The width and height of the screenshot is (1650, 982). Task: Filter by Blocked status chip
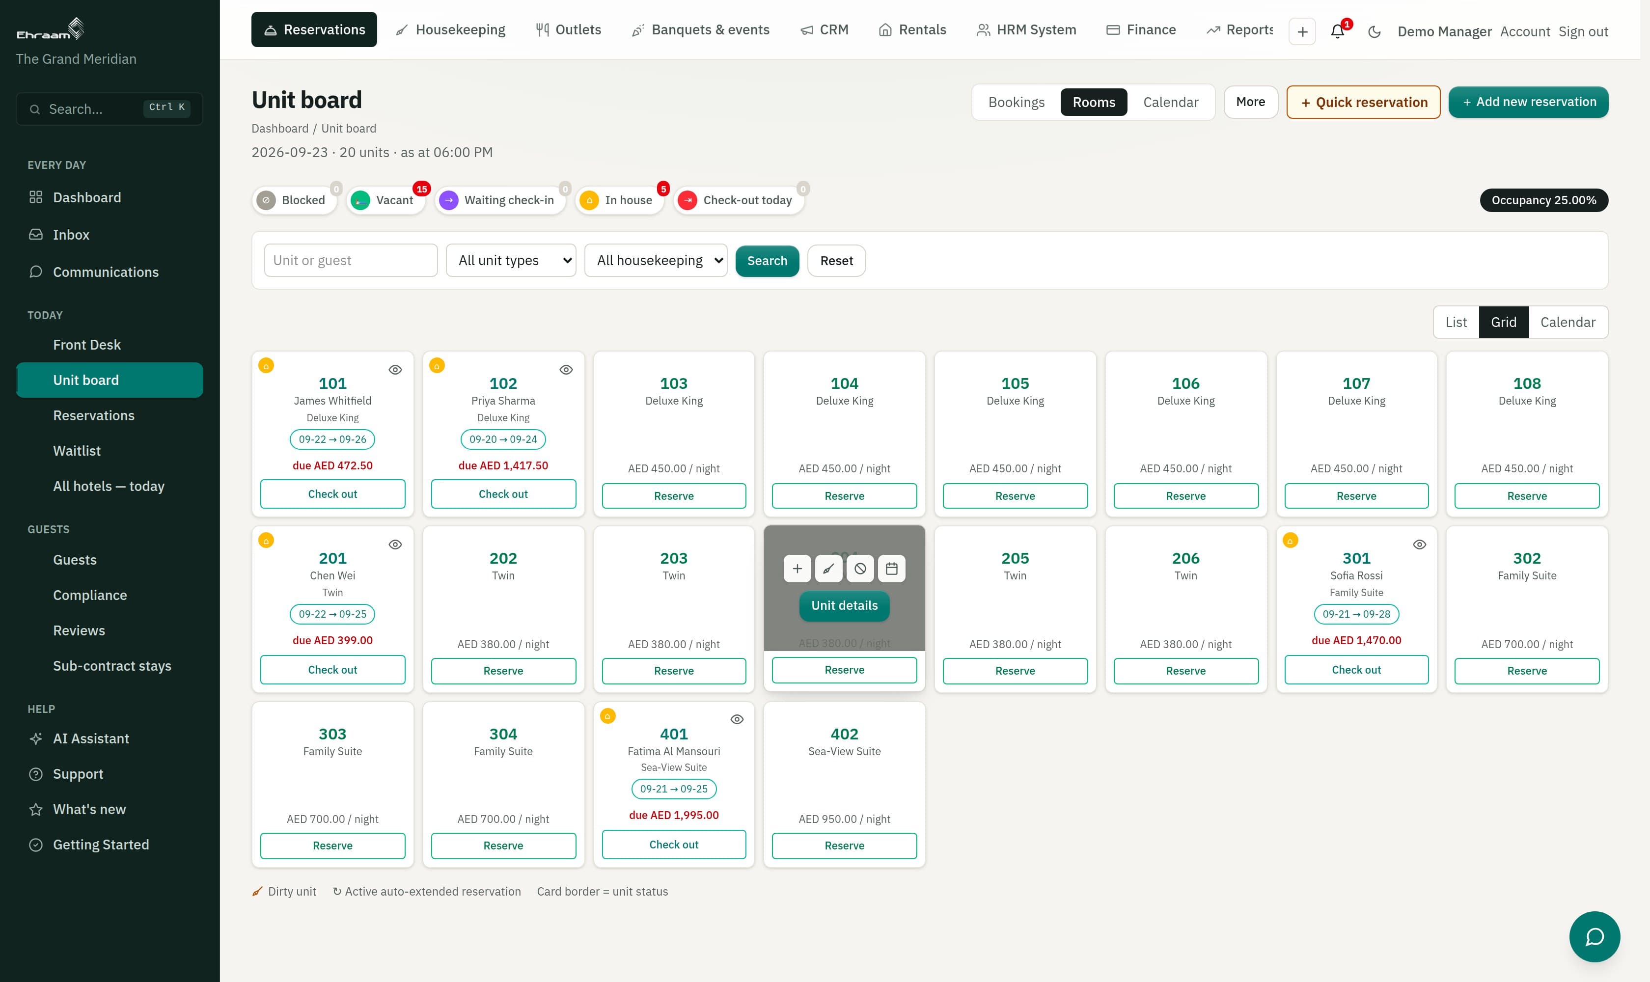tap(294, 200)
